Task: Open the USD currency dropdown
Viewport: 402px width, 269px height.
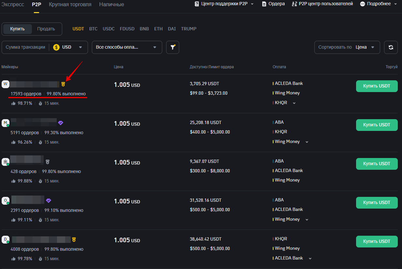Action: 68,47
